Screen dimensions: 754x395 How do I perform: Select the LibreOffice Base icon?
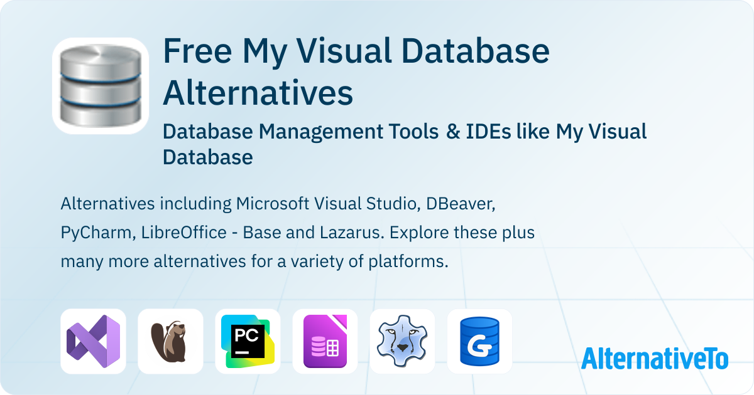[x=325, y=341]
